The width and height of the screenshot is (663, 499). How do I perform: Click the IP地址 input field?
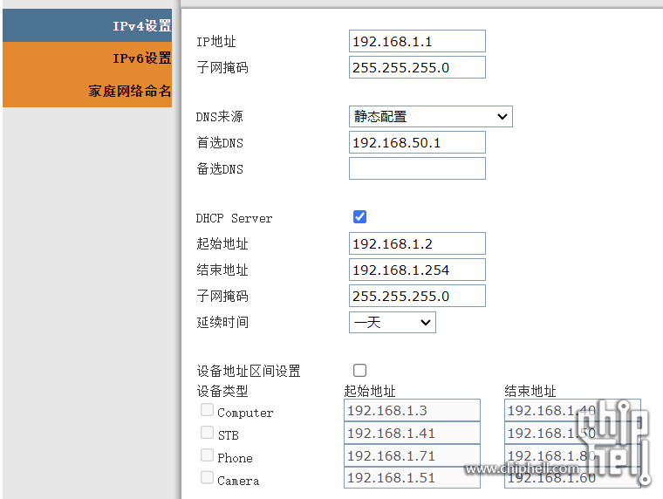point(417,41)
